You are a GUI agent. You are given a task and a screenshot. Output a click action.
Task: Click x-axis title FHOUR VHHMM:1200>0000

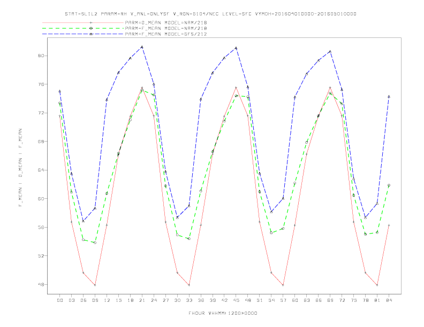223,313
